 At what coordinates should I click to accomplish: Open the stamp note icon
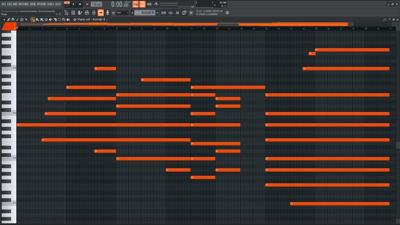pyautogui.click(x=17, y=19)
